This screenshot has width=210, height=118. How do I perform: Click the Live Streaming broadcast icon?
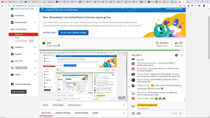[x=12, y=29]
